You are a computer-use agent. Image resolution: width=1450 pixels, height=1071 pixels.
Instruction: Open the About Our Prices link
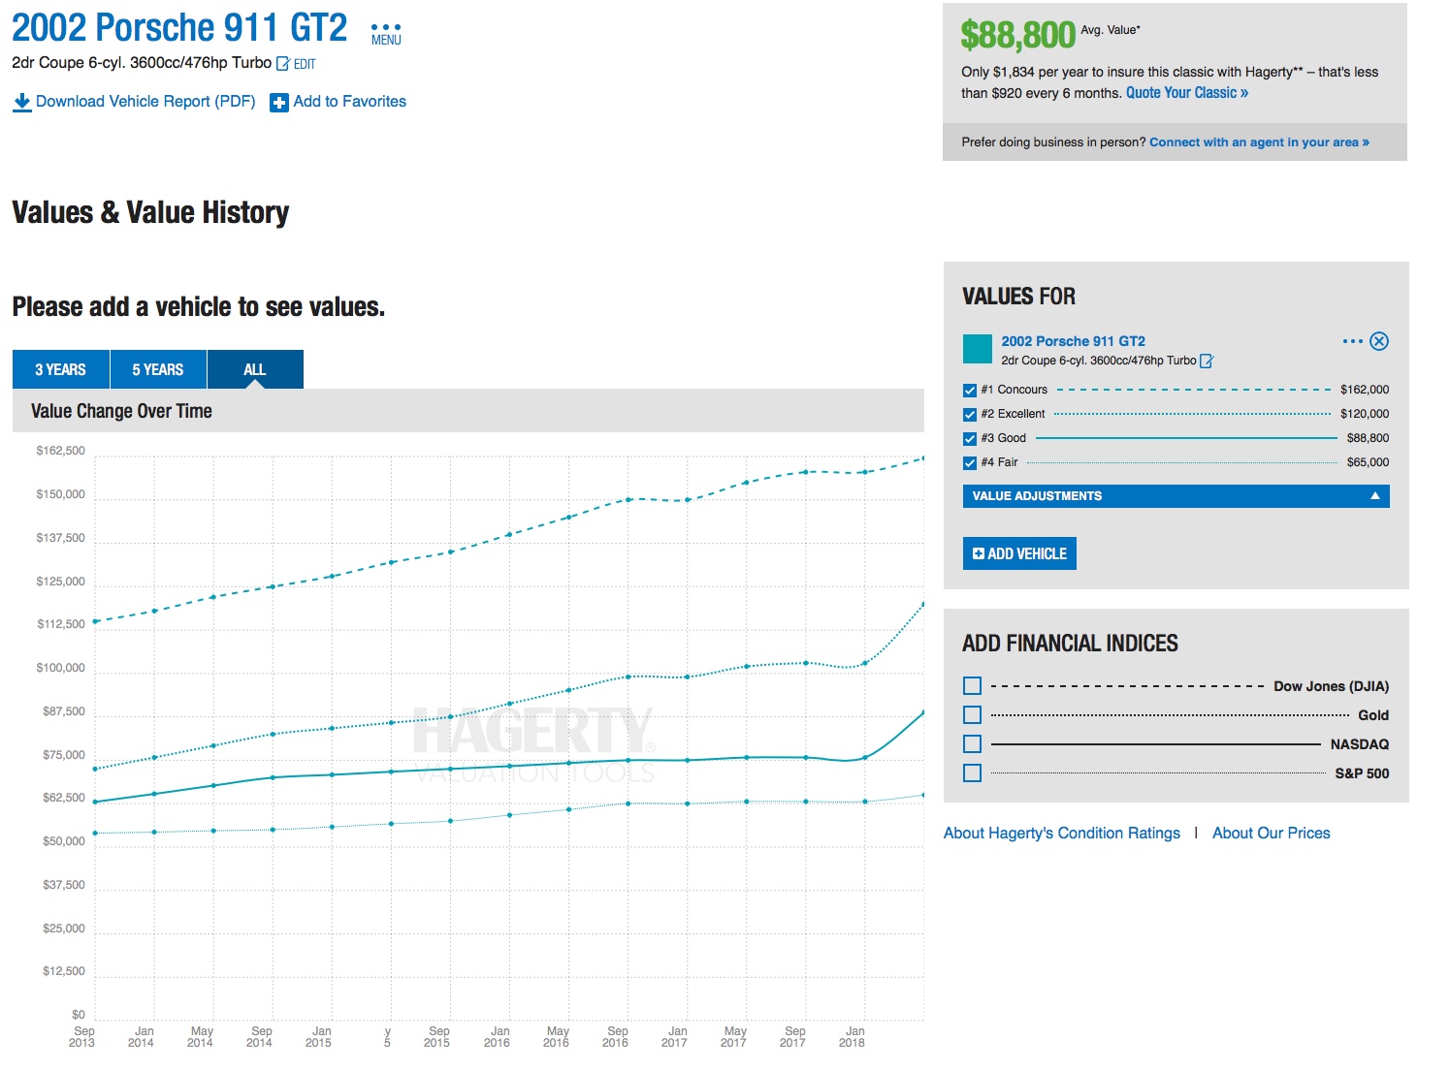(x=1271, y=834)
